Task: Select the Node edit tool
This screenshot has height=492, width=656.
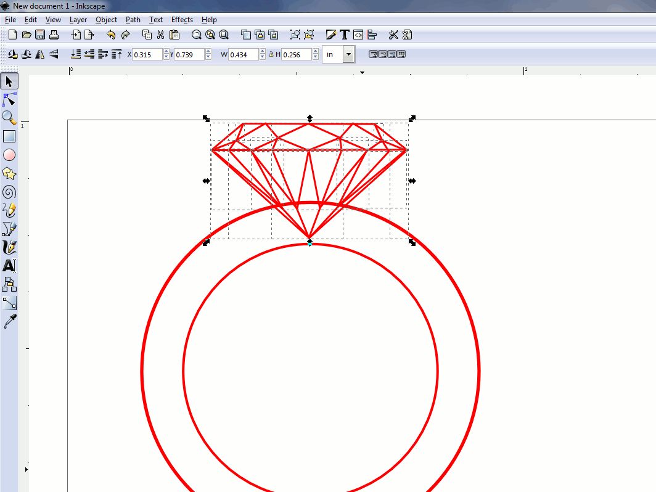Action: pos(9,99)
